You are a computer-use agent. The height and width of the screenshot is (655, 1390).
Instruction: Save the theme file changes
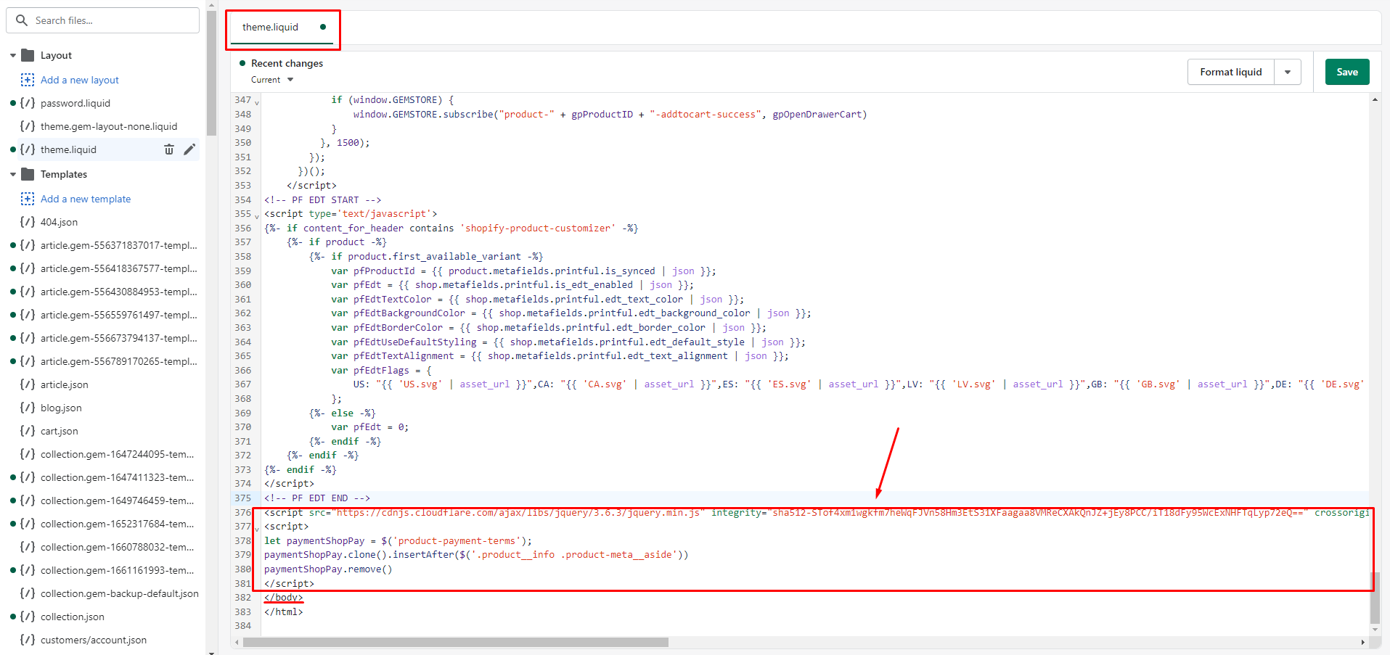pos(1347,72)
